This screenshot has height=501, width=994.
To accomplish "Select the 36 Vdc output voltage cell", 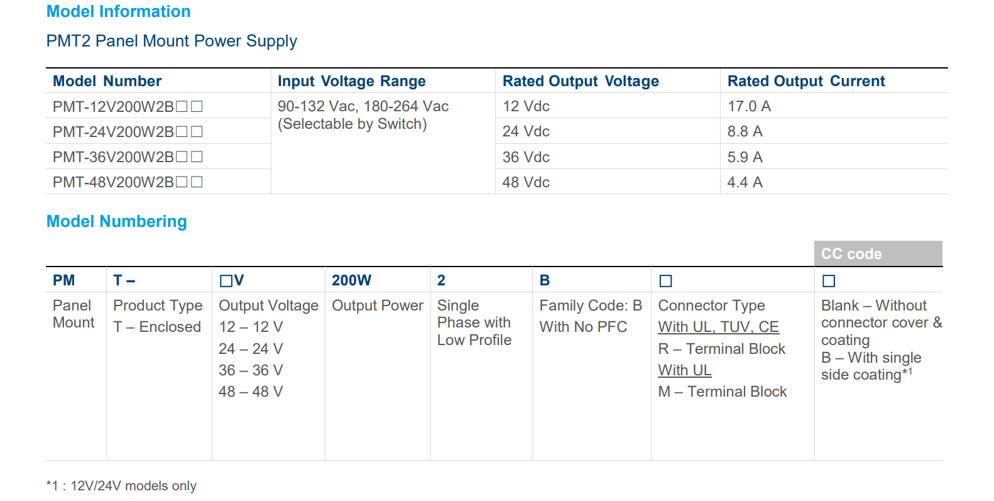I will click(x=526, y=157).
